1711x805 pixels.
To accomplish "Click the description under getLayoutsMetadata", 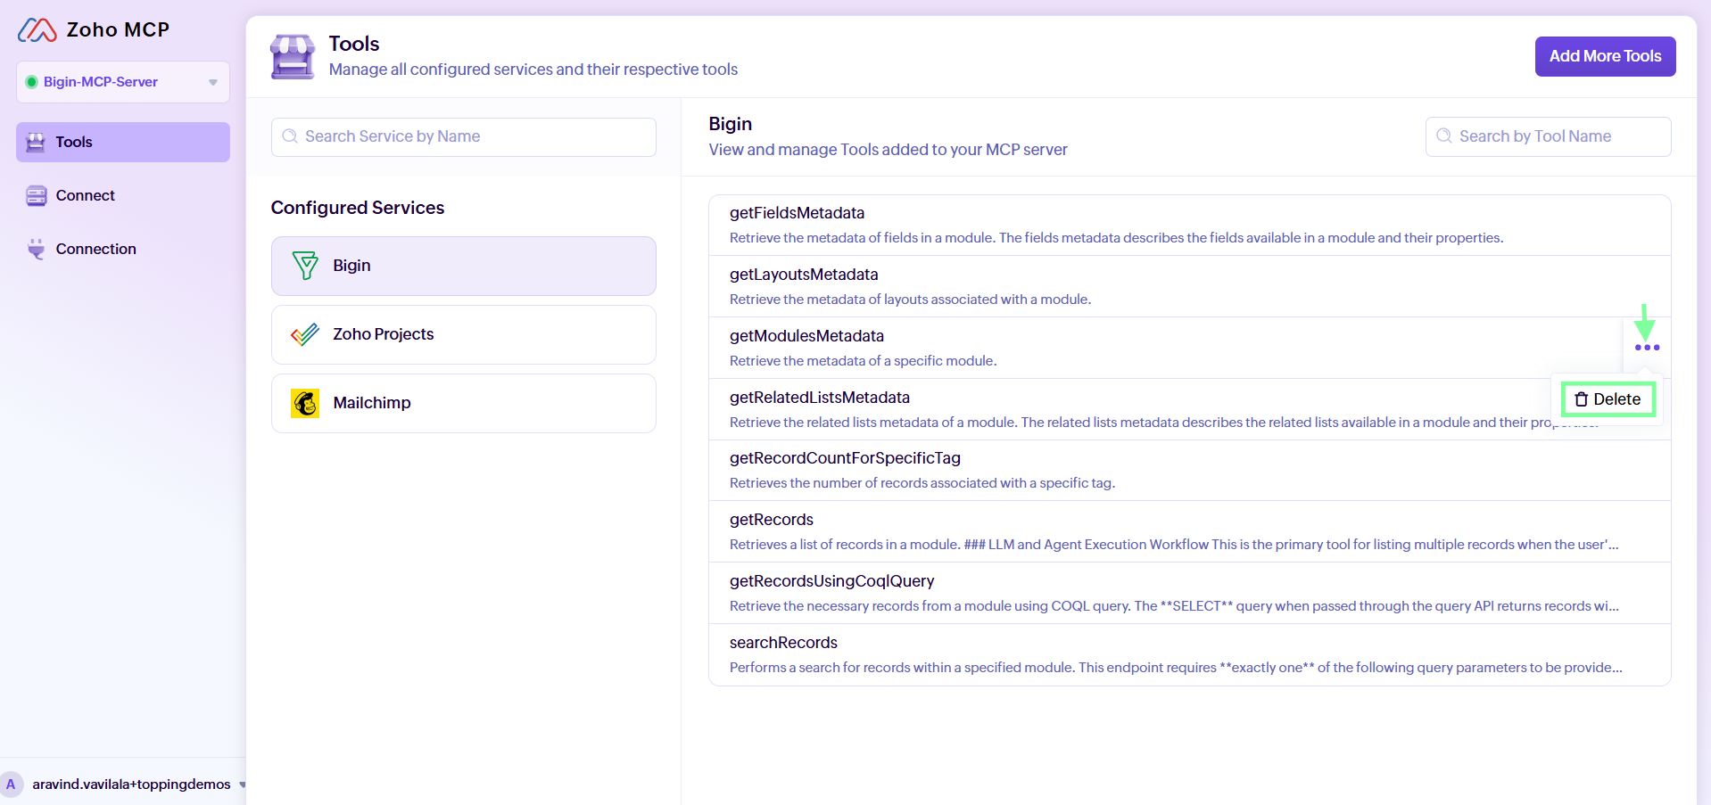I will pyautogui.click(x=910, y=300).
